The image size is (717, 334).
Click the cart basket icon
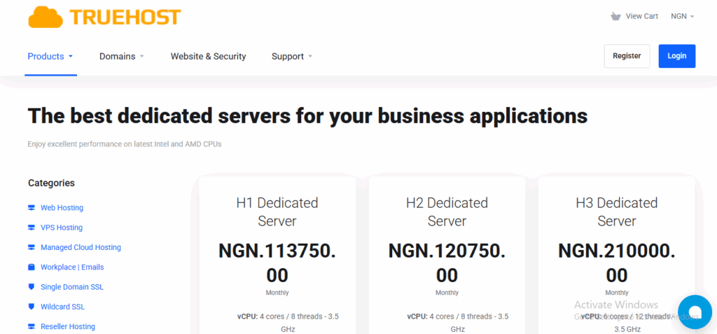(615, 17)
